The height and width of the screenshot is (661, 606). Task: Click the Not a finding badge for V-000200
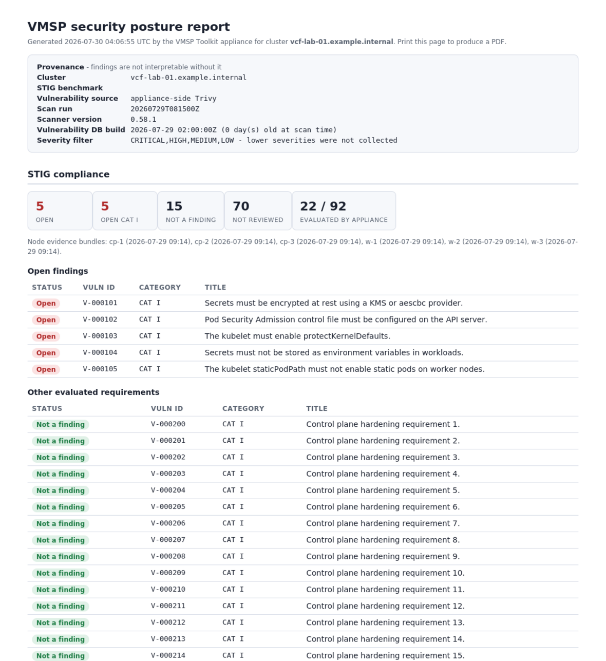(x=61, y=425)
